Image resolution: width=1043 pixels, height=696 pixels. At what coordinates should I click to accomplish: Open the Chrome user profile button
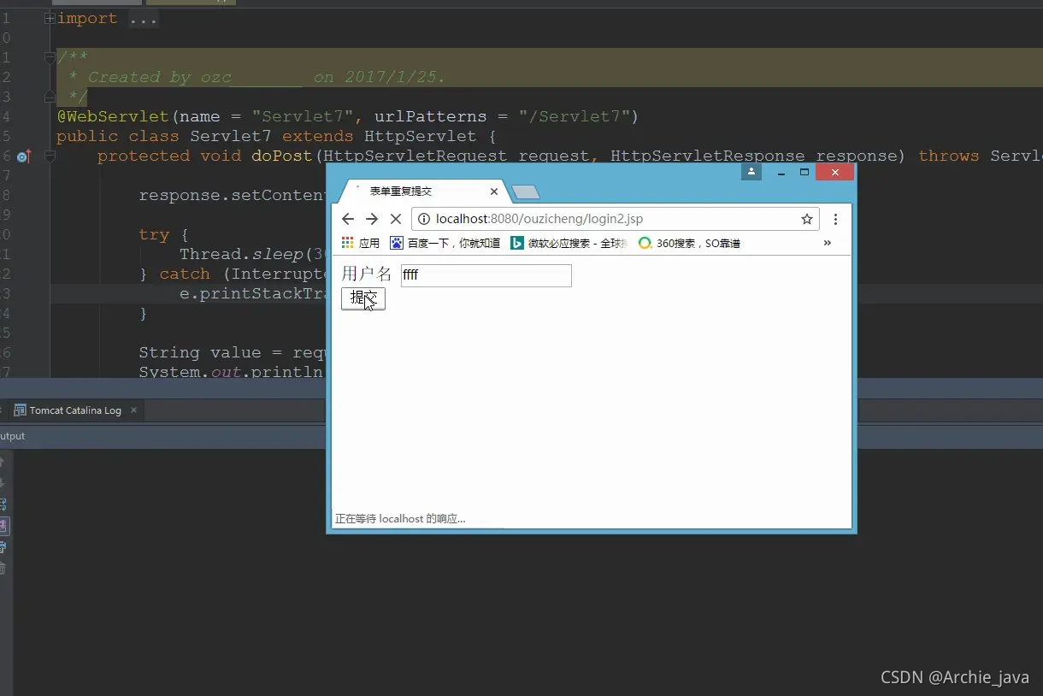[751, 172]
